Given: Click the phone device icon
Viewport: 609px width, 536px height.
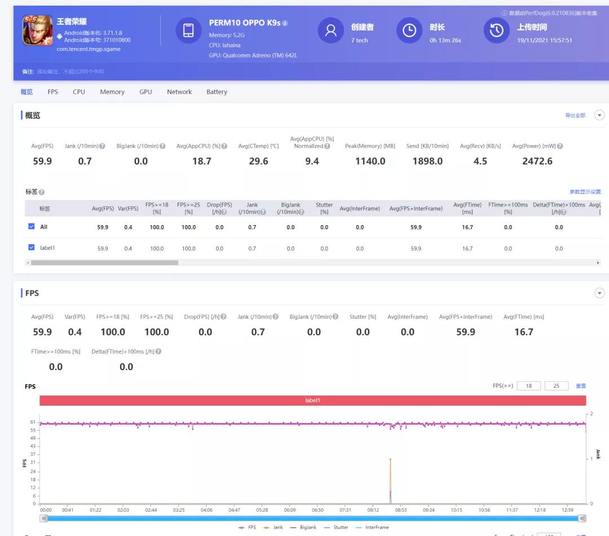Looking at the screenshot, I should point(188,30).
